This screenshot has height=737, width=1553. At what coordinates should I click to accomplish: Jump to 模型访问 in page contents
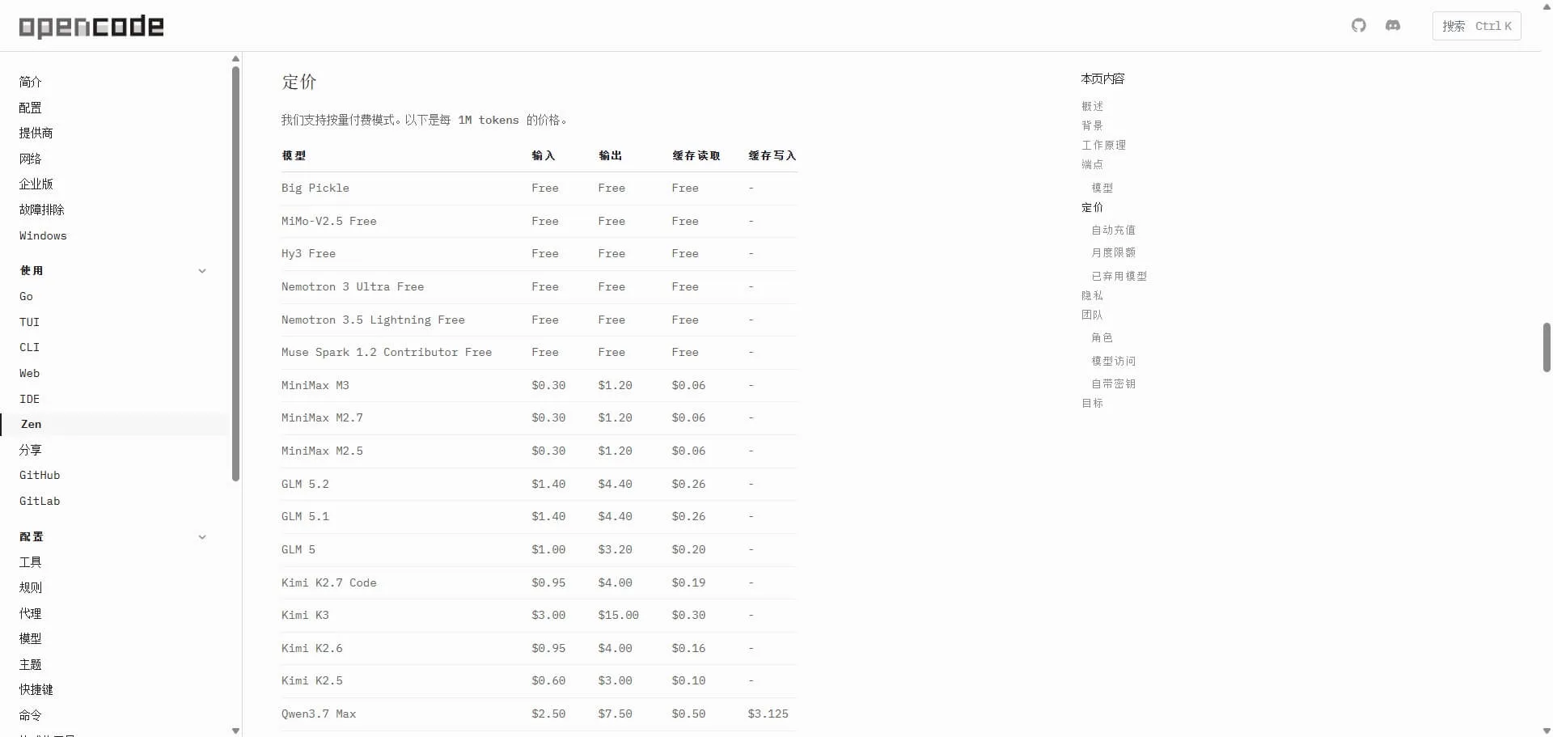(1114, 361)
